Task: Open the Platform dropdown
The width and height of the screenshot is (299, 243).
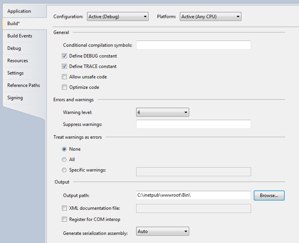Action: point(210,17)
